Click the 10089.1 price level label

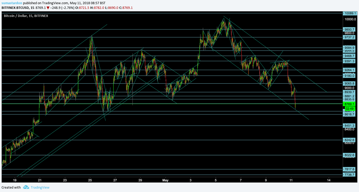(x=350, y=13)
